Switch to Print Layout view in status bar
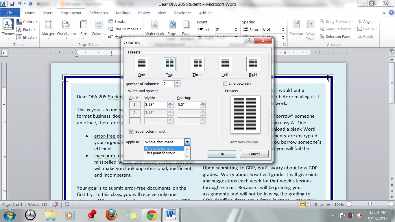Image resolution: width=395 pixels, height=222 pixels. pyautogui.click(x=302, y=204)
